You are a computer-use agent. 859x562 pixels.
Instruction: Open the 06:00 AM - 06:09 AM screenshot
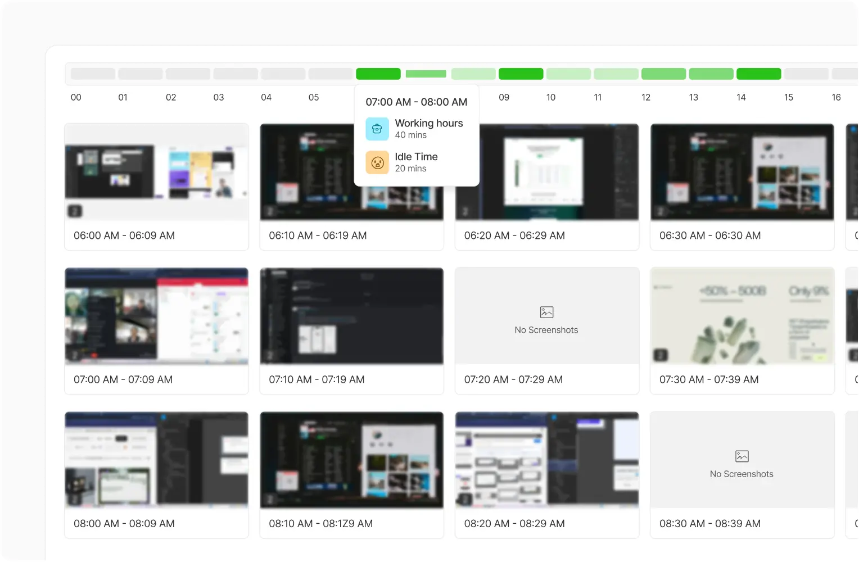(x=157, y=172)
